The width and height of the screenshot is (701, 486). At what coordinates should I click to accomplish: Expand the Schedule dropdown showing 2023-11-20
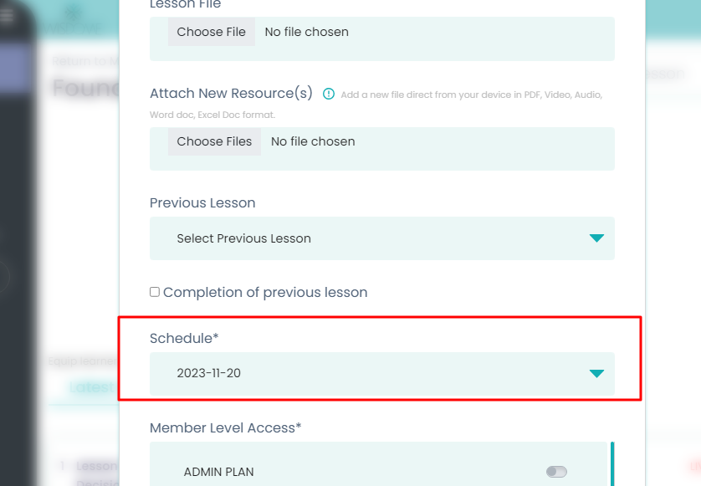click(x=381, y=374)
